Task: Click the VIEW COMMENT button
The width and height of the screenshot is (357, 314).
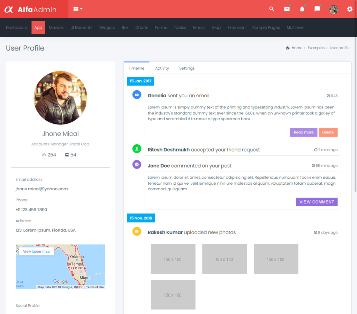Action: tap(317, 202)
